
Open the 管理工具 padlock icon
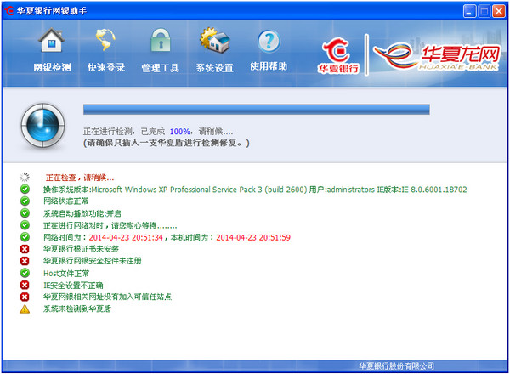(x=161, y=40)
